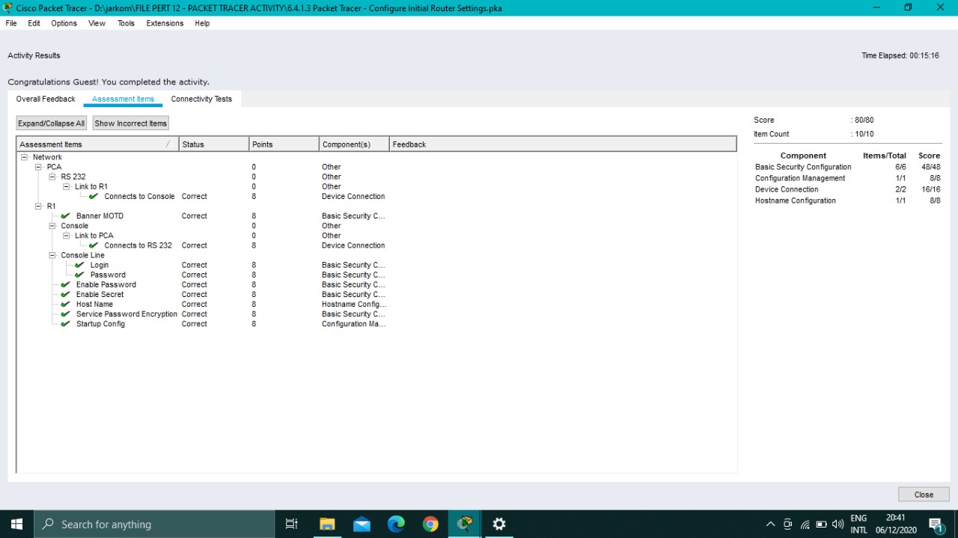Open the File menu
Image resolution: width=958 pixels, height=538 pixels.
pos(11,23)
